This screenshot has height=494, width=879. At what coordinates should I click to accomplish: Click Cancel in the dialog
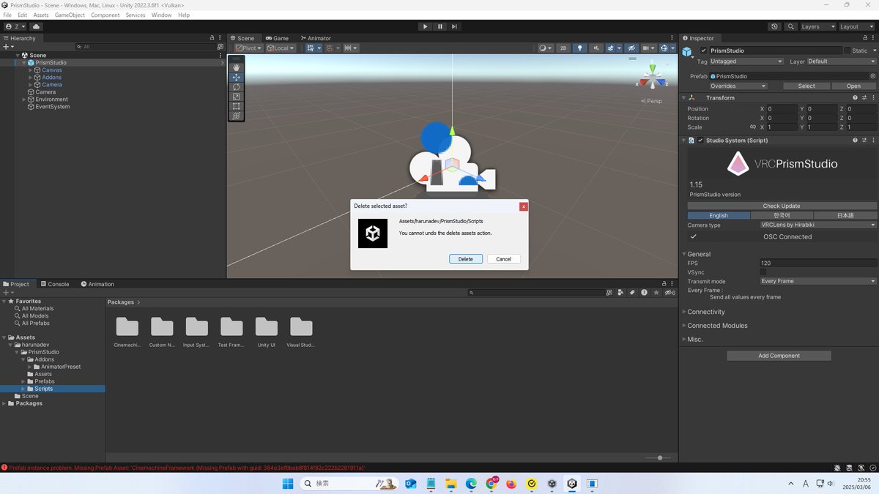[x=504, y=259]
